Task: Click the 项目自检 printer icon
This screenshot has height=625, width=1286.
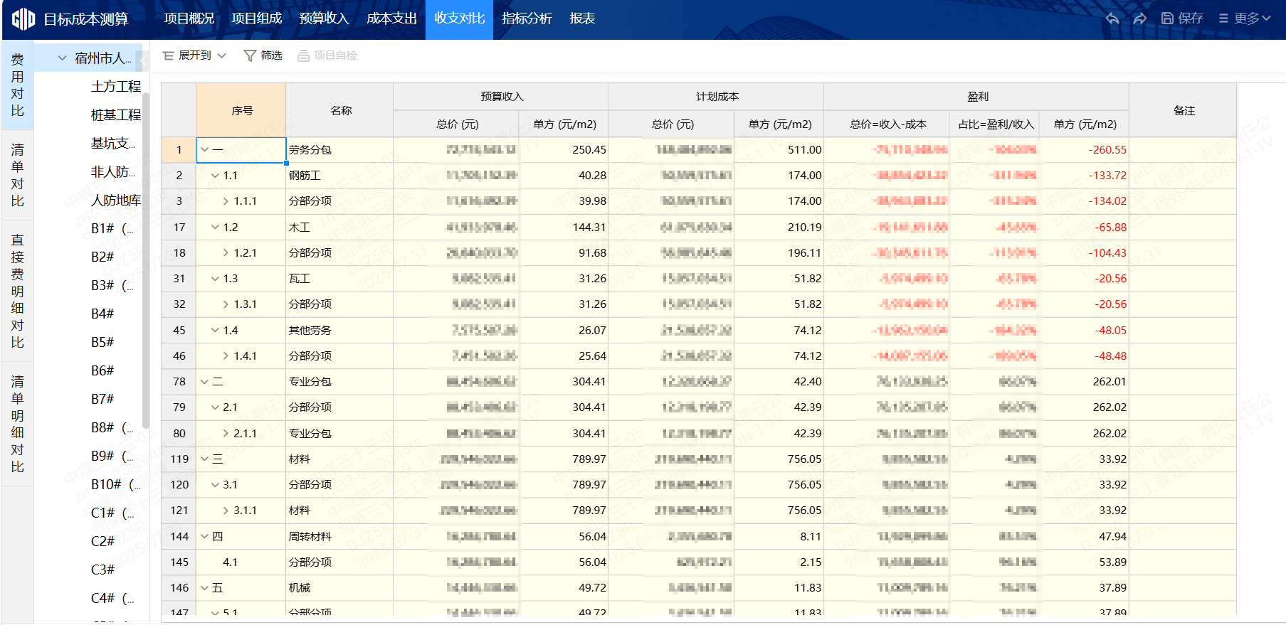Action: pyautogui.click(x=303, y=55)
